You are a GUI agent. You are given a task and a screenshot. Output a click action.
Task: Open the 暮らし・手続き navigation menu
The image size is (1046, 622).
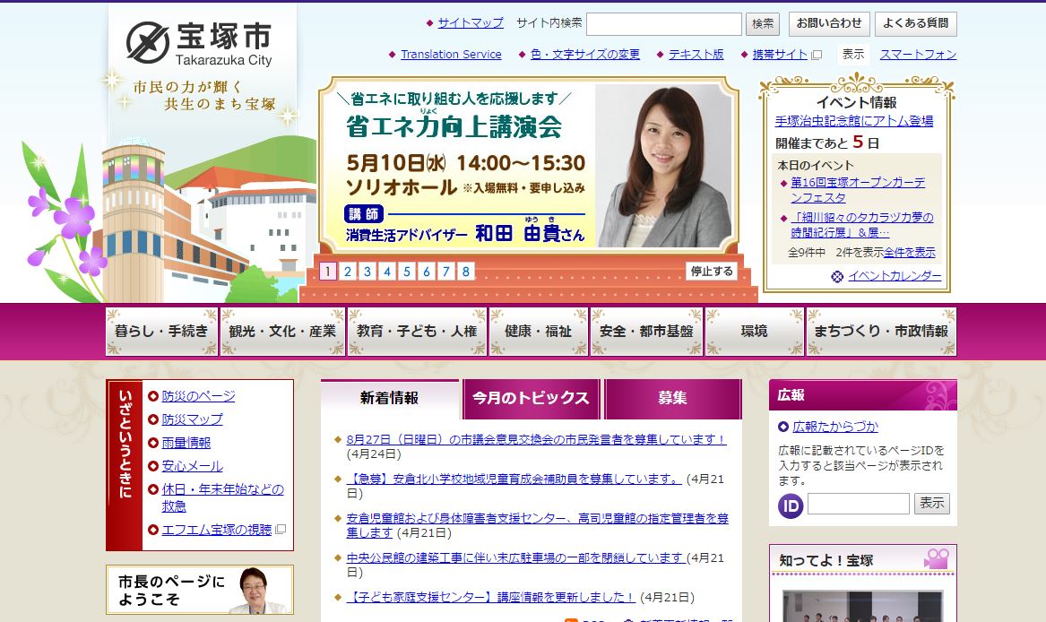coord(161,332)
